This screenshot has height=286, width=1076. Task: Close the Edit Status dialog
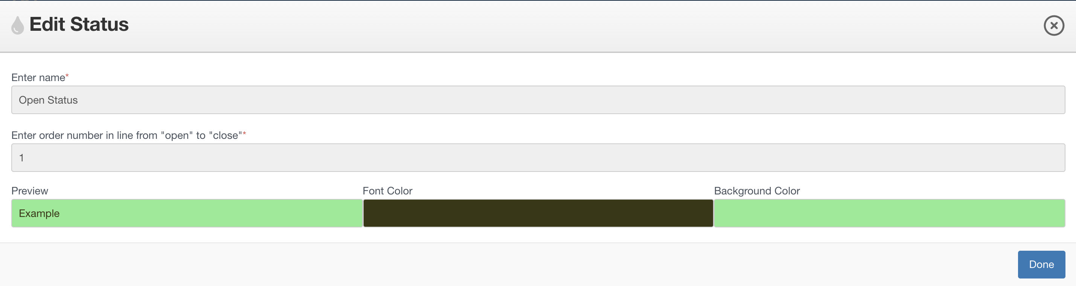1053,26
